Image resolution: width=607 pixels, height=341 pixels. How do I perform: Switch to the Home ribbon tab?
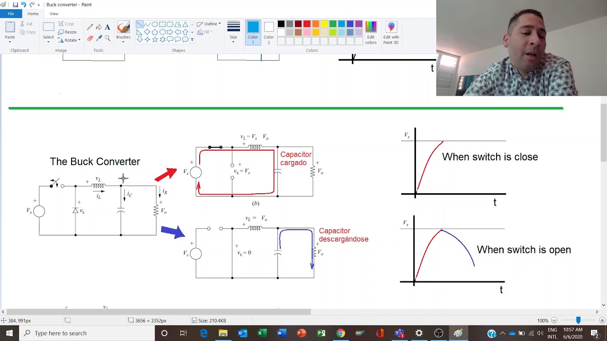[33, 14]
